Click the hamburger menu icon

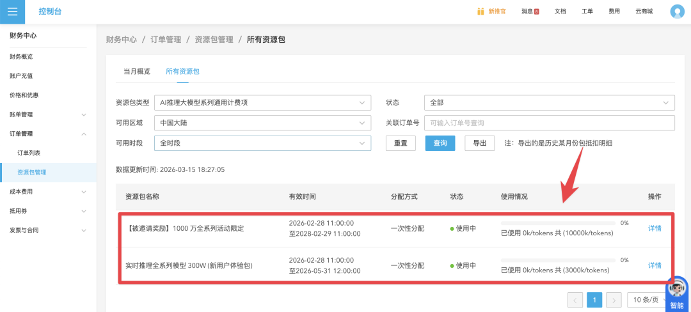12,12
